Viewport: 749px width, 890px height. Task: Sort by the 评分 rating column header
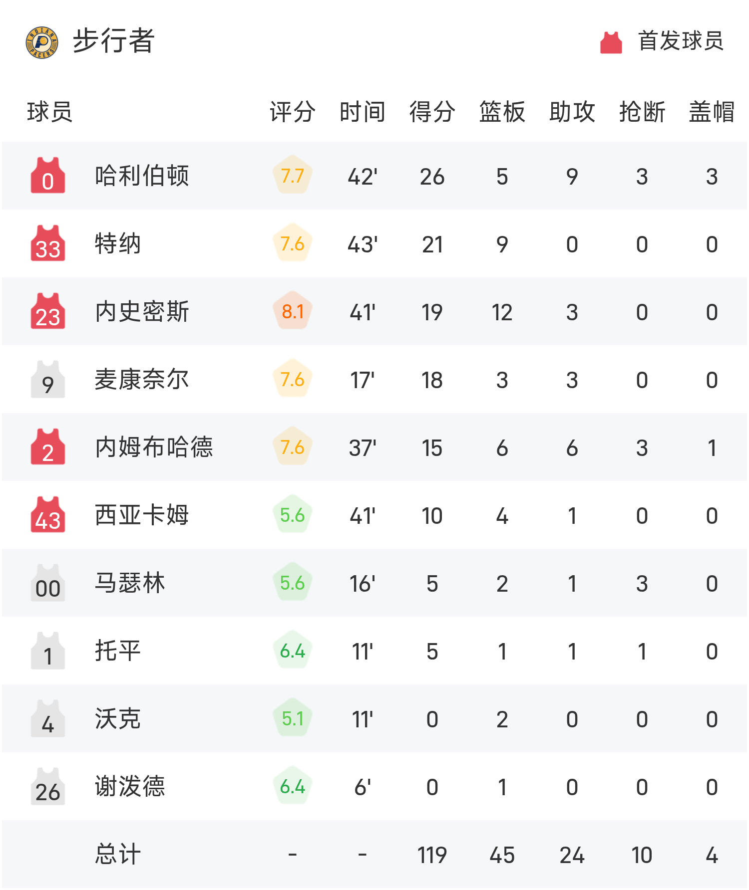pos(292,112)
